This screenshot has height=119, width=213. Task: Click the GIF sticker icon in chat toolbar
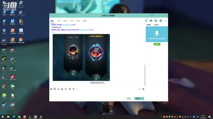point(55,89)
